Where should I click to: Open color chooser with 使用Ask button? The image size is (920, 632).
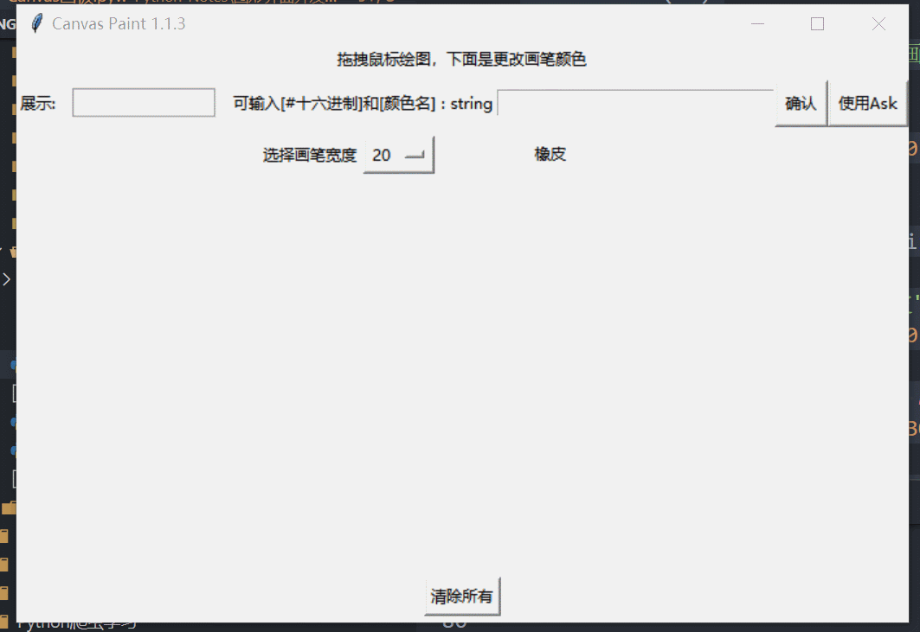coord(868,103)
